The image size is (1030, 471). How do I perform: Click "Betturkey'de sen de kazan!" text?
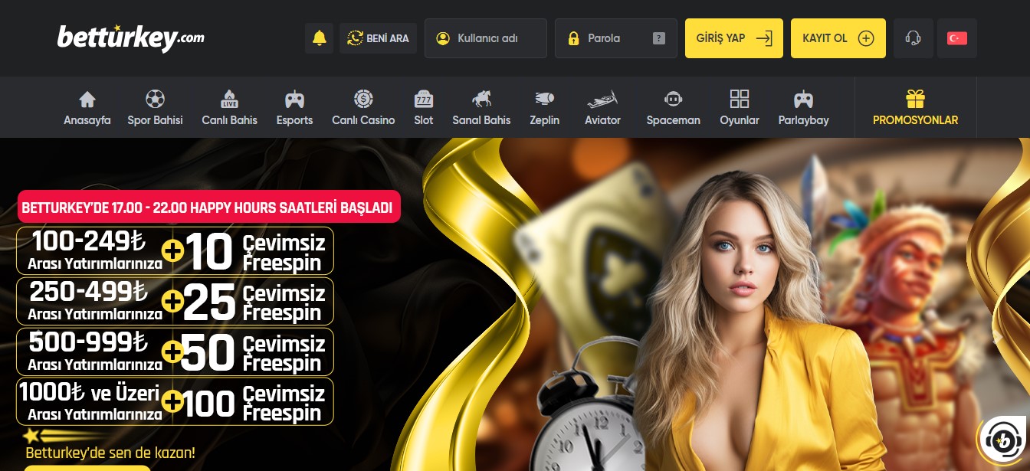point(110,453)
